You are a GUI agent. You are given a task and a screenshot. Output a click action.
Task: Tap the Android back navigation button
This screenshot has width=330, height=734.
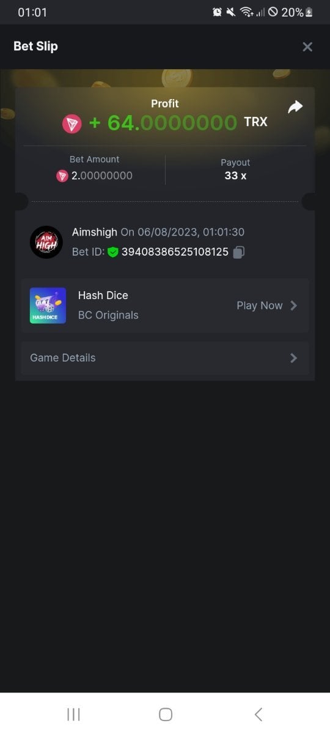tap(258, 714)
